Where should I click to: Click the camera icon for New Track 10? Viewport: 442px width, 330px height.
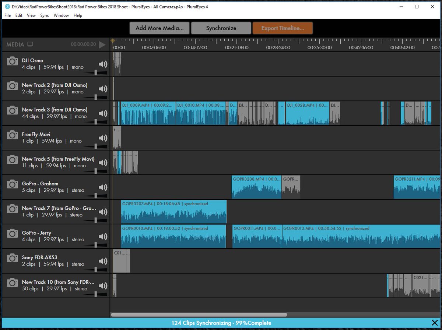[13, 283]
